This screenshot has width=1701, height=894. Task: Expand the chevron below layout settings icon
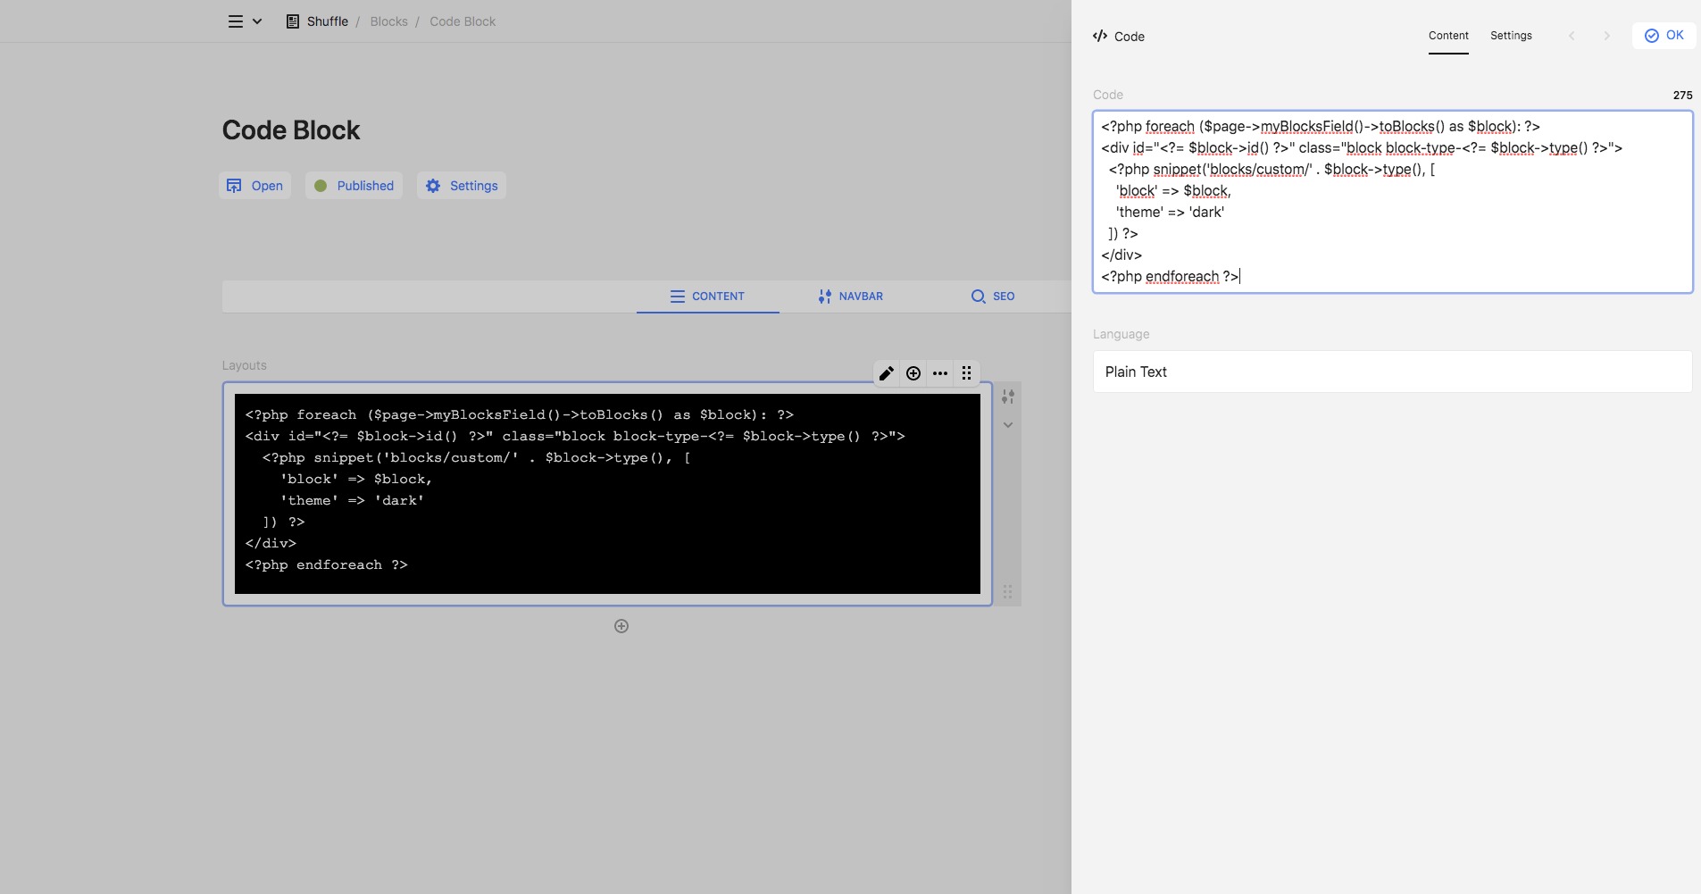tap(1007, 425)
